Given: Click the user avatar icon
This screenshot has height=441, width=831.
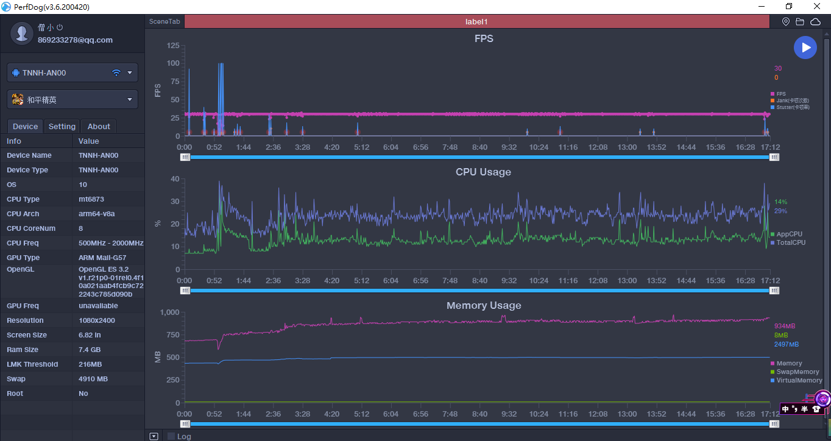Looking at the screenshot, I should 23,33.
